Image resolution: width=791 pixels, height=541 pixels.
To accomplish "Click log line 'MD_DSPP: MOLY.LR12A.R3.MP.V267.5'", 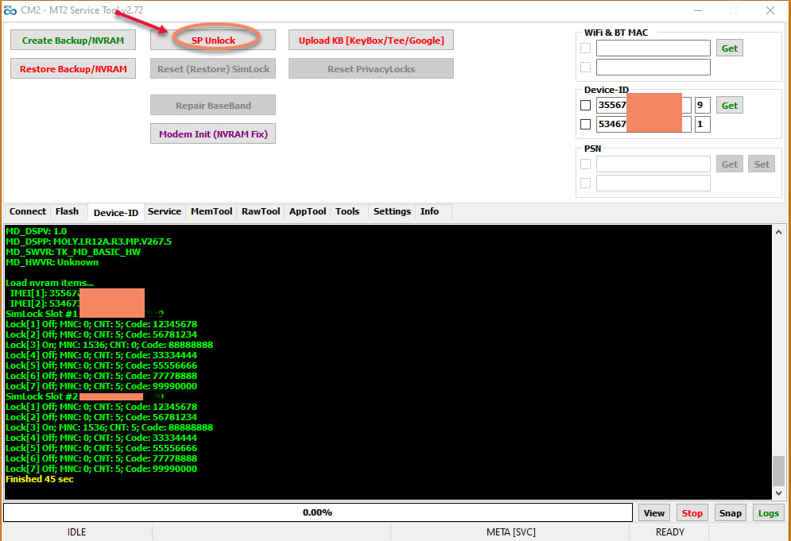I will tap(88, 242).
